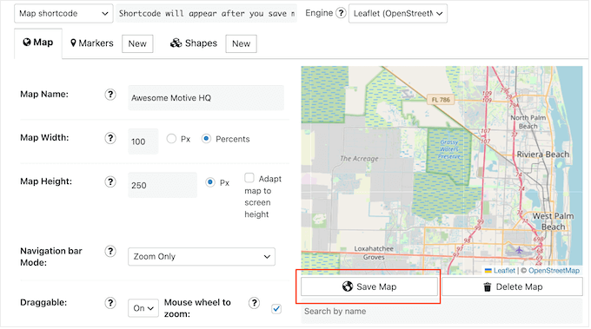
Task: Click the Mouse wheel to zoom help icon
Action: pyautogui.click(x=255, y=303)
